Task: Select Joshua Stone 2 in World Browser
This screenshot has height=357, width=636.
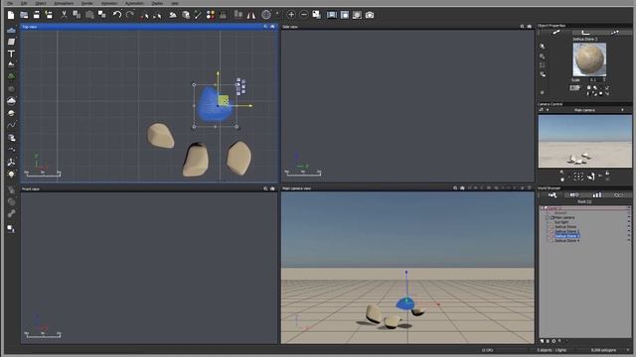Action: click(x=567, y=231)
